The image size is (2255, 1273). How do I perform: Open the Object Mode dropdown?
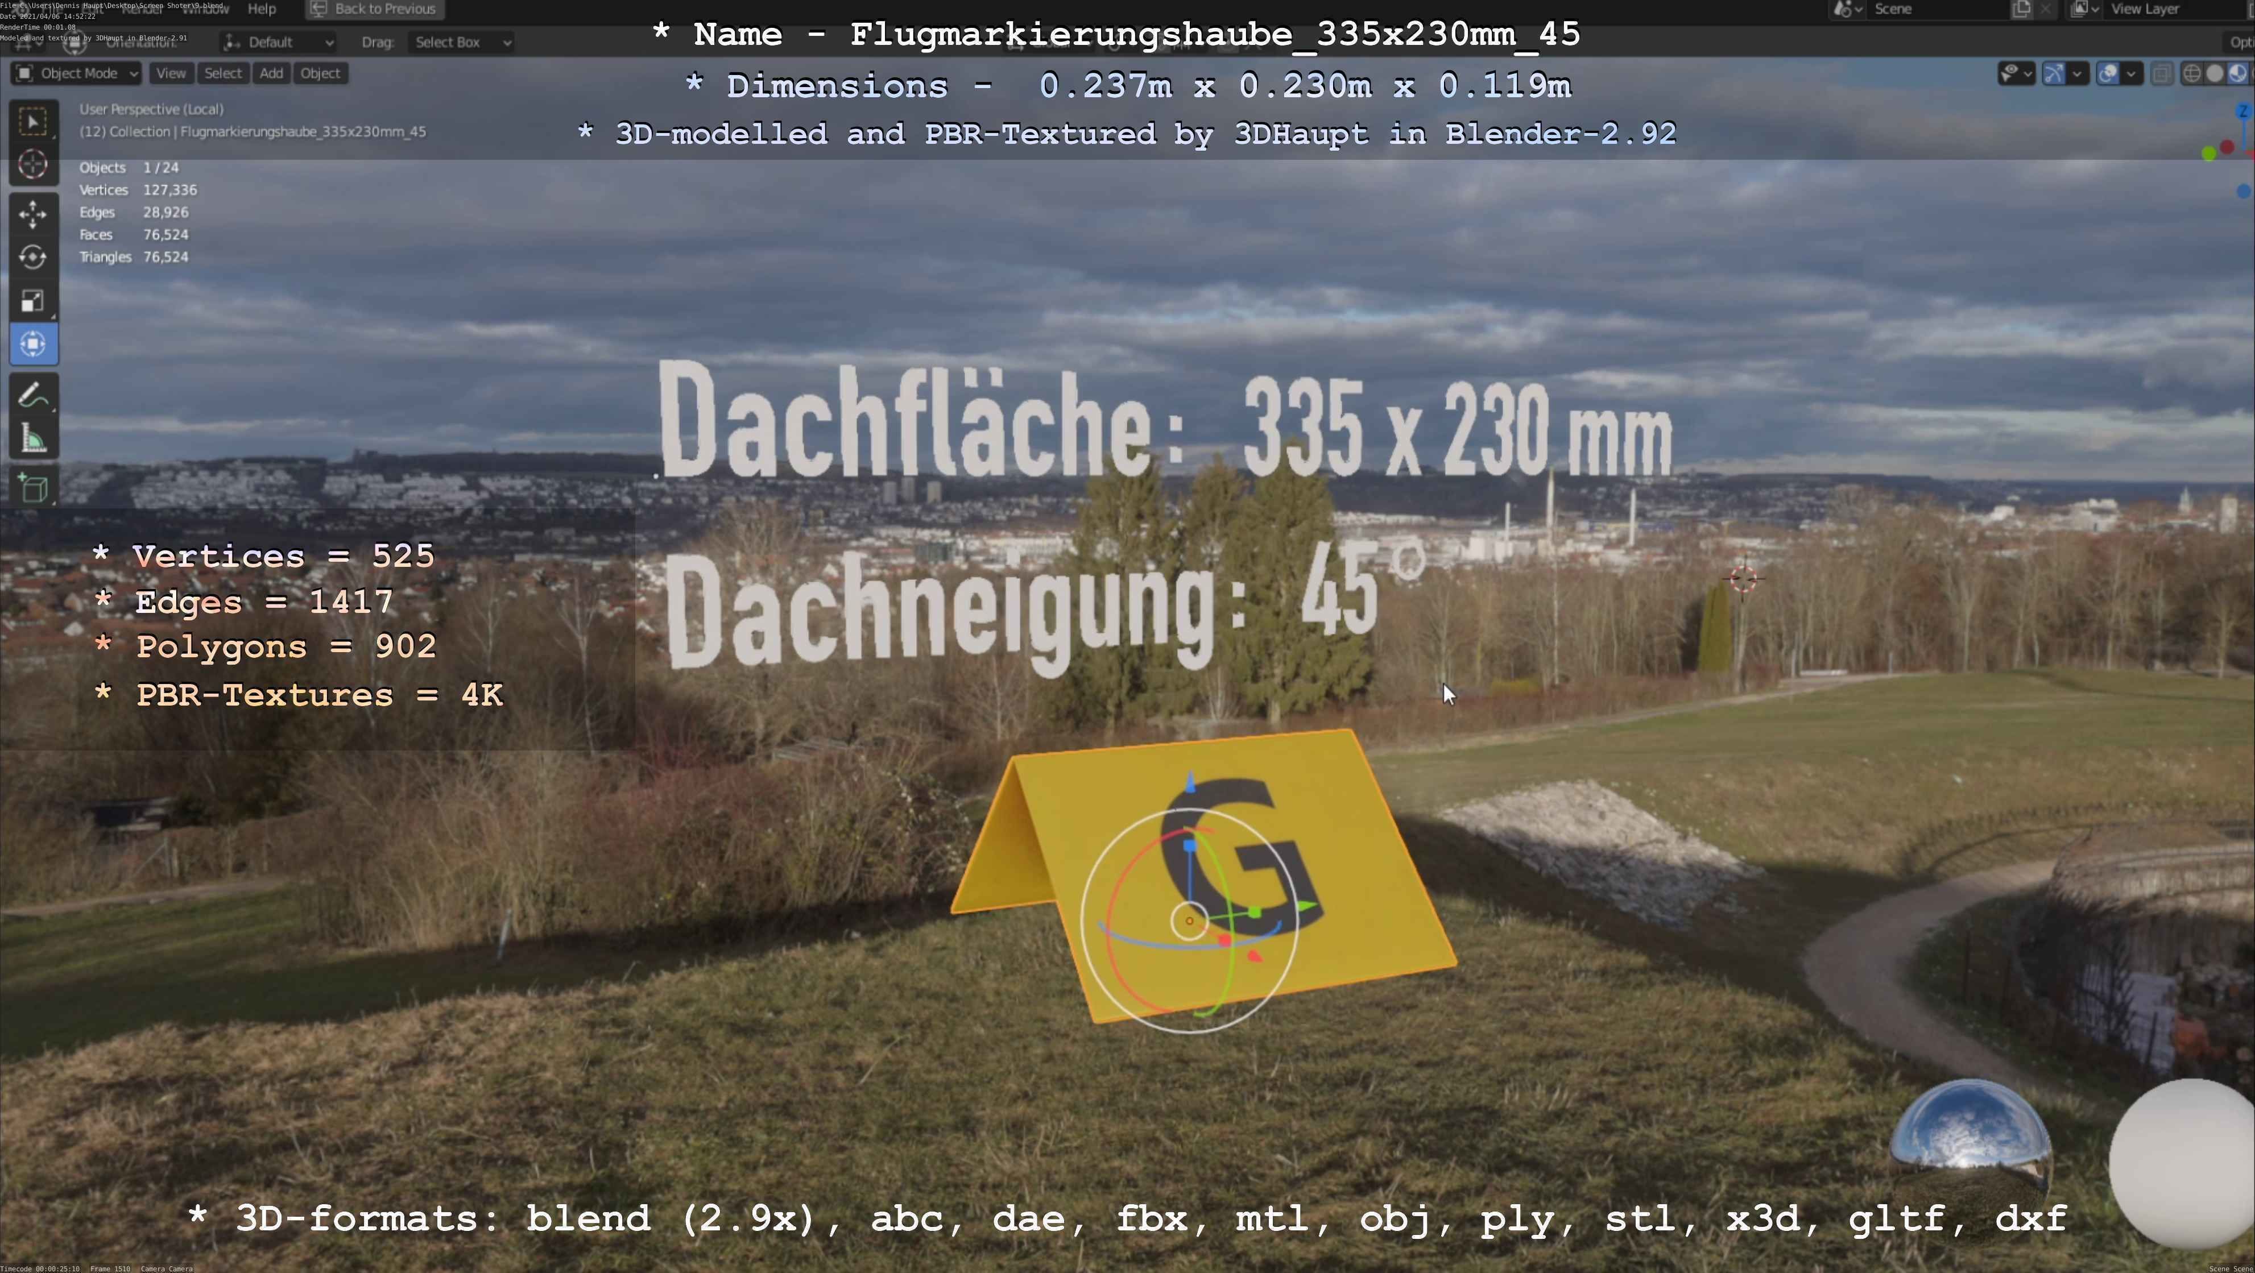coord(77,73)
